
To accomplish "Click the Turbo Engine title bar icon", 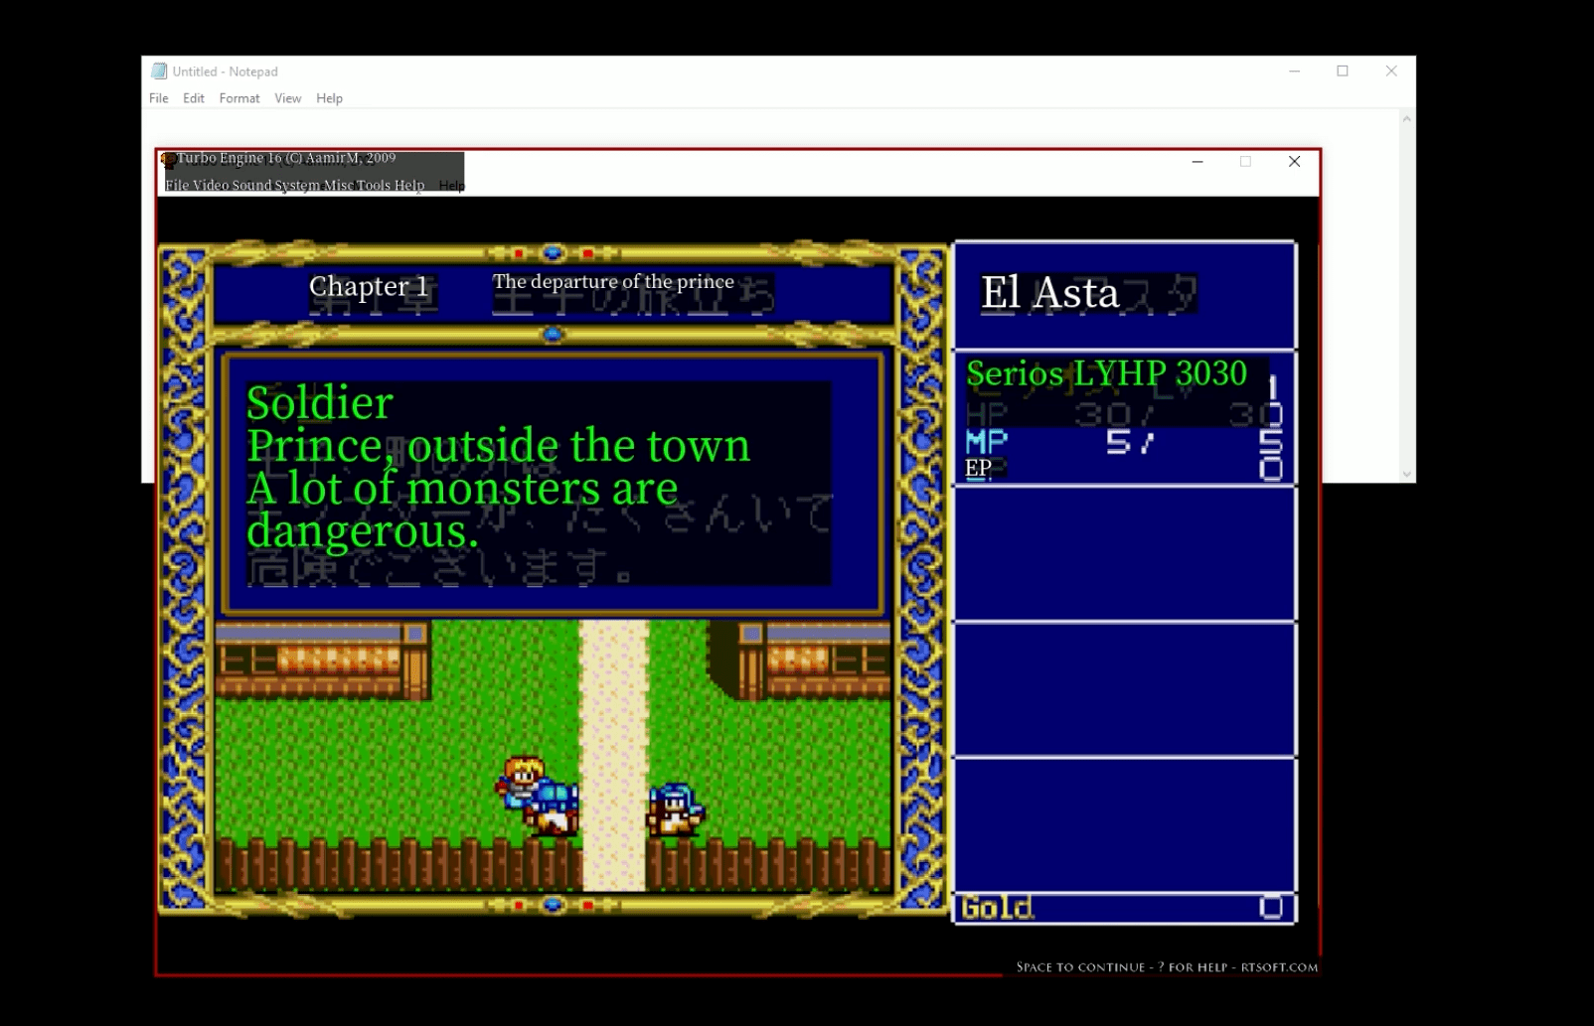I will click(168, 159).
